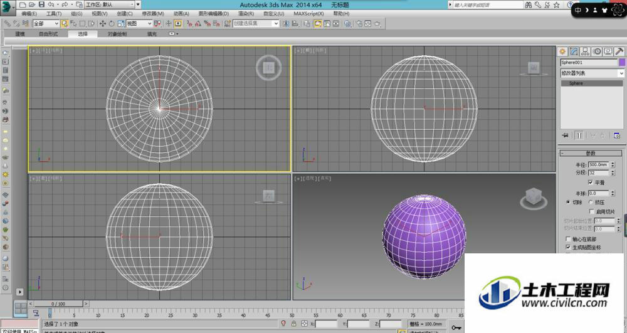Screen dimensions: 627x333
Task: Switch to the Utilities hammer panel
Action: [x=619, y=51]
